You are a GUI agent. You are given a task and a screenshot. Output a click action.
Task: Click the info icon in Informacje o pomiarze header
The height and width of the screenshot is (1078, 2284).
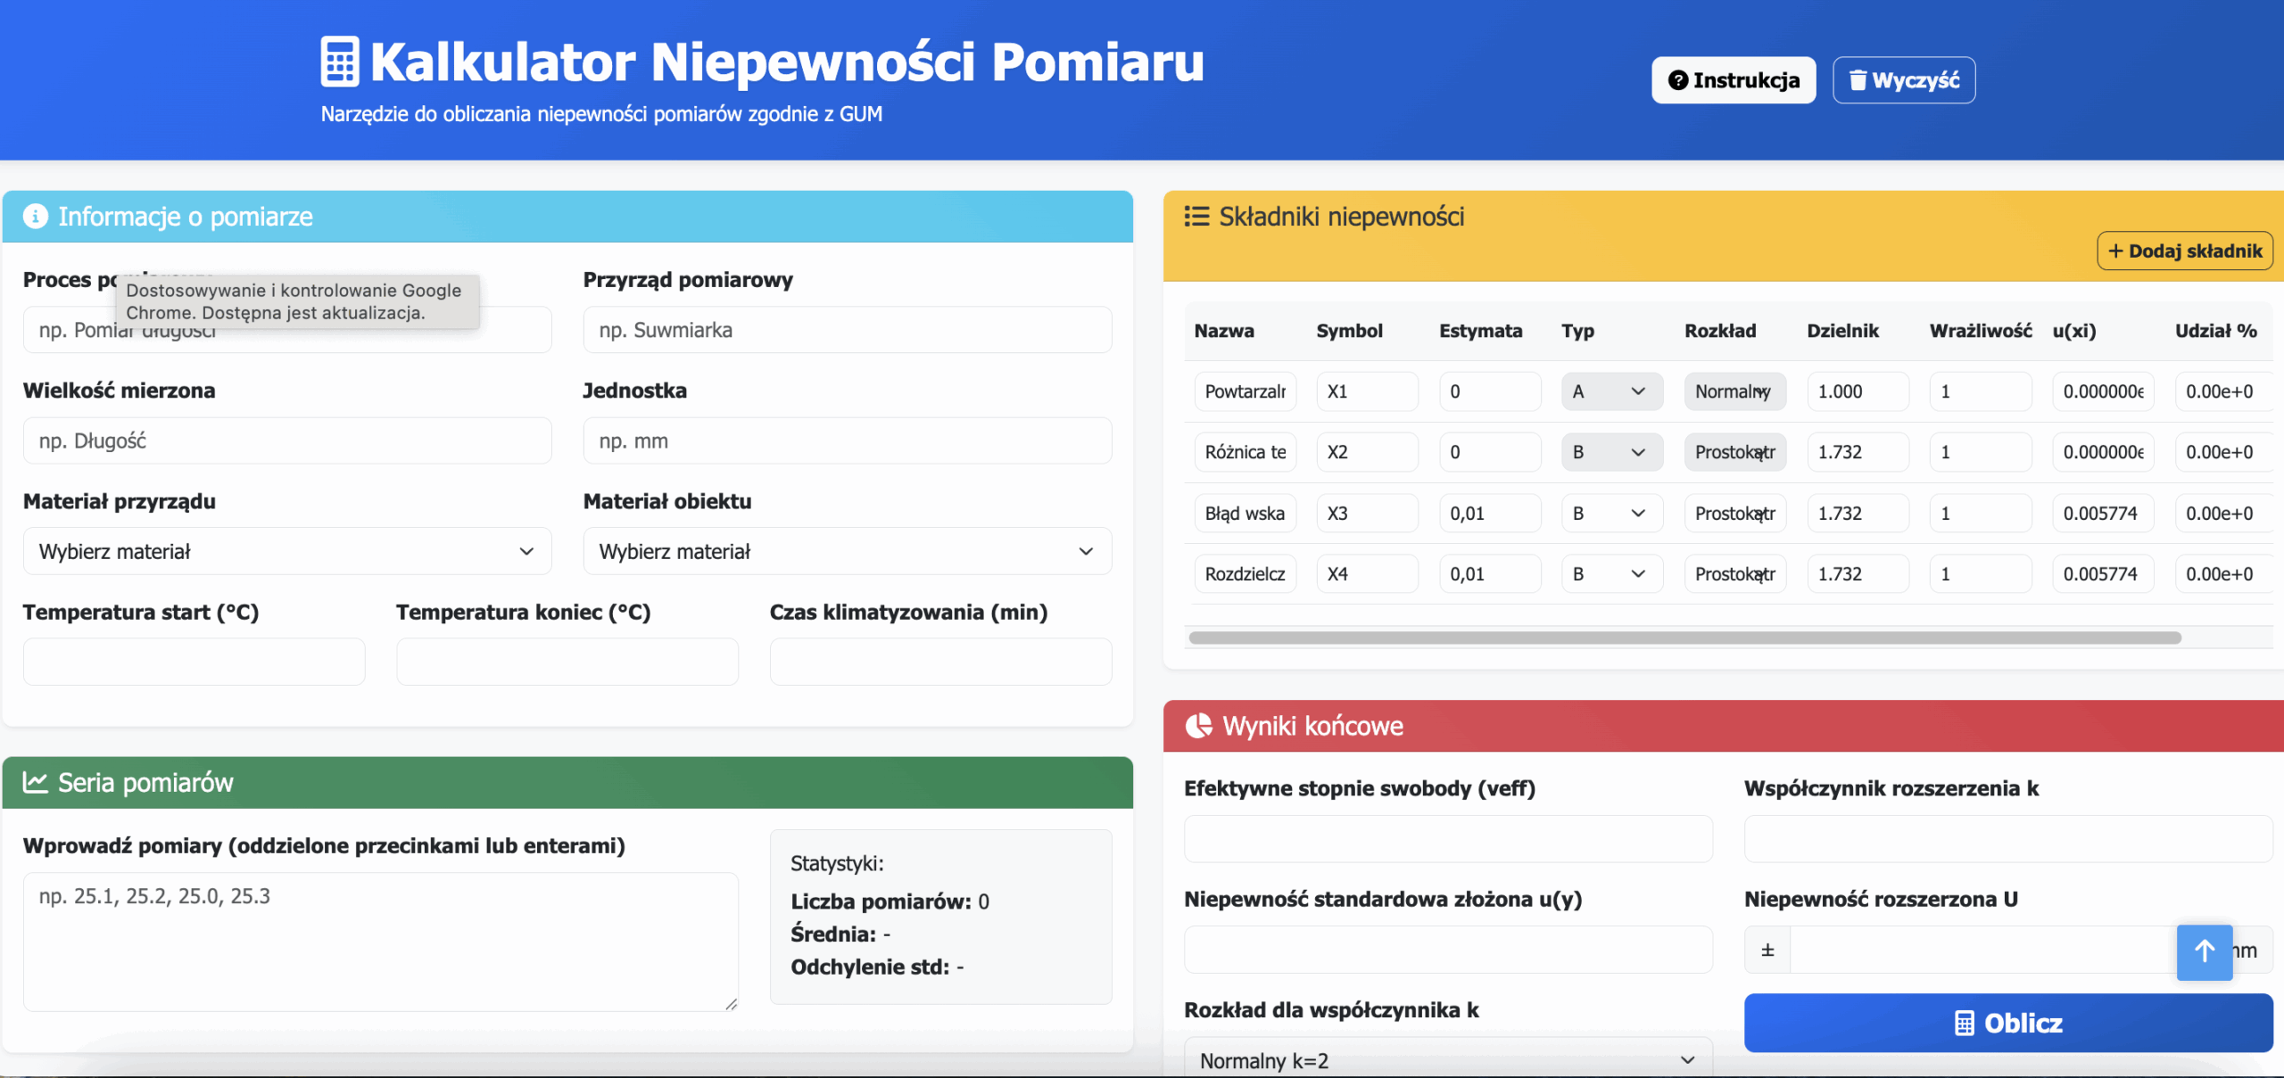tap(36, 217)
